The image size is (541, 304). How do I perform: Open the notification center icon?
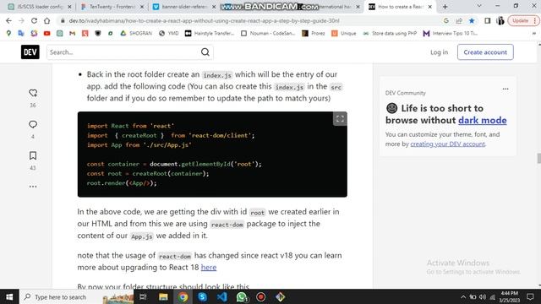coord(530,296)
